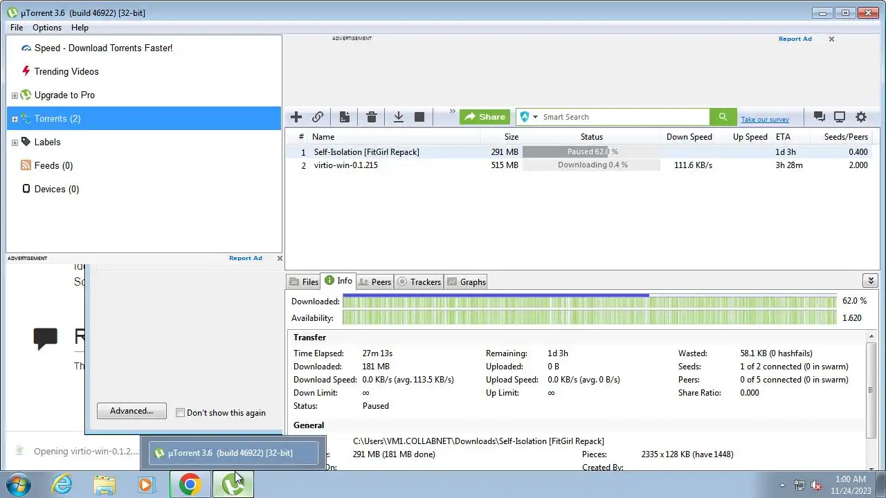Click the virtio-win Downloading progress bar

pyautogui.click(x=591, y=165)
